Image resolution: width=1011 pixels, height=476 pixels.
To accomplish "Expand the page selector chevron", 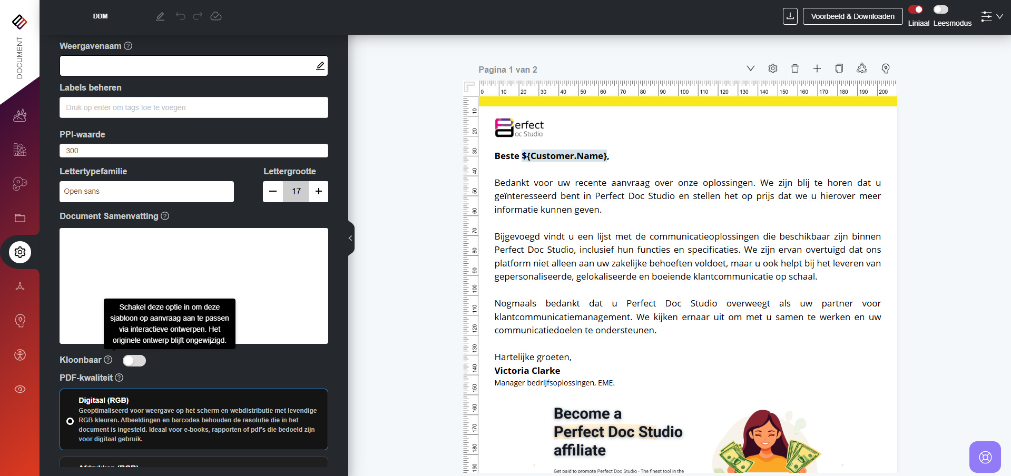I will (751, 68).
